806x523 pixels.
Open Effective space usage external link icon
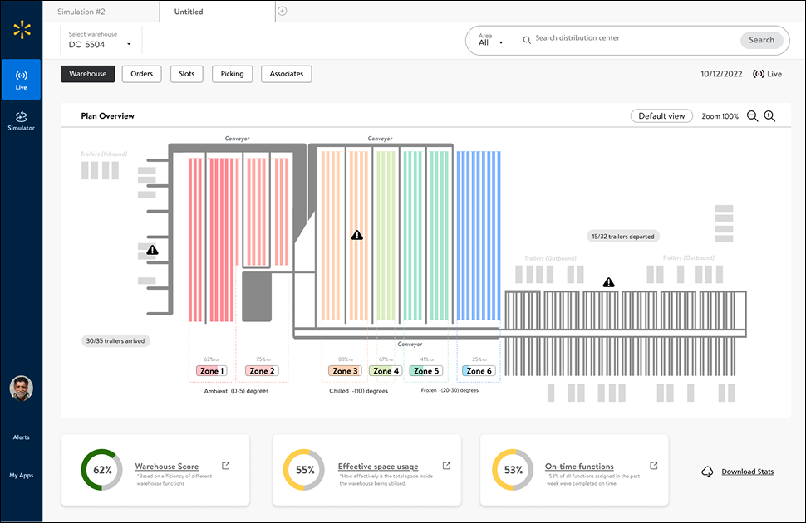447,466
